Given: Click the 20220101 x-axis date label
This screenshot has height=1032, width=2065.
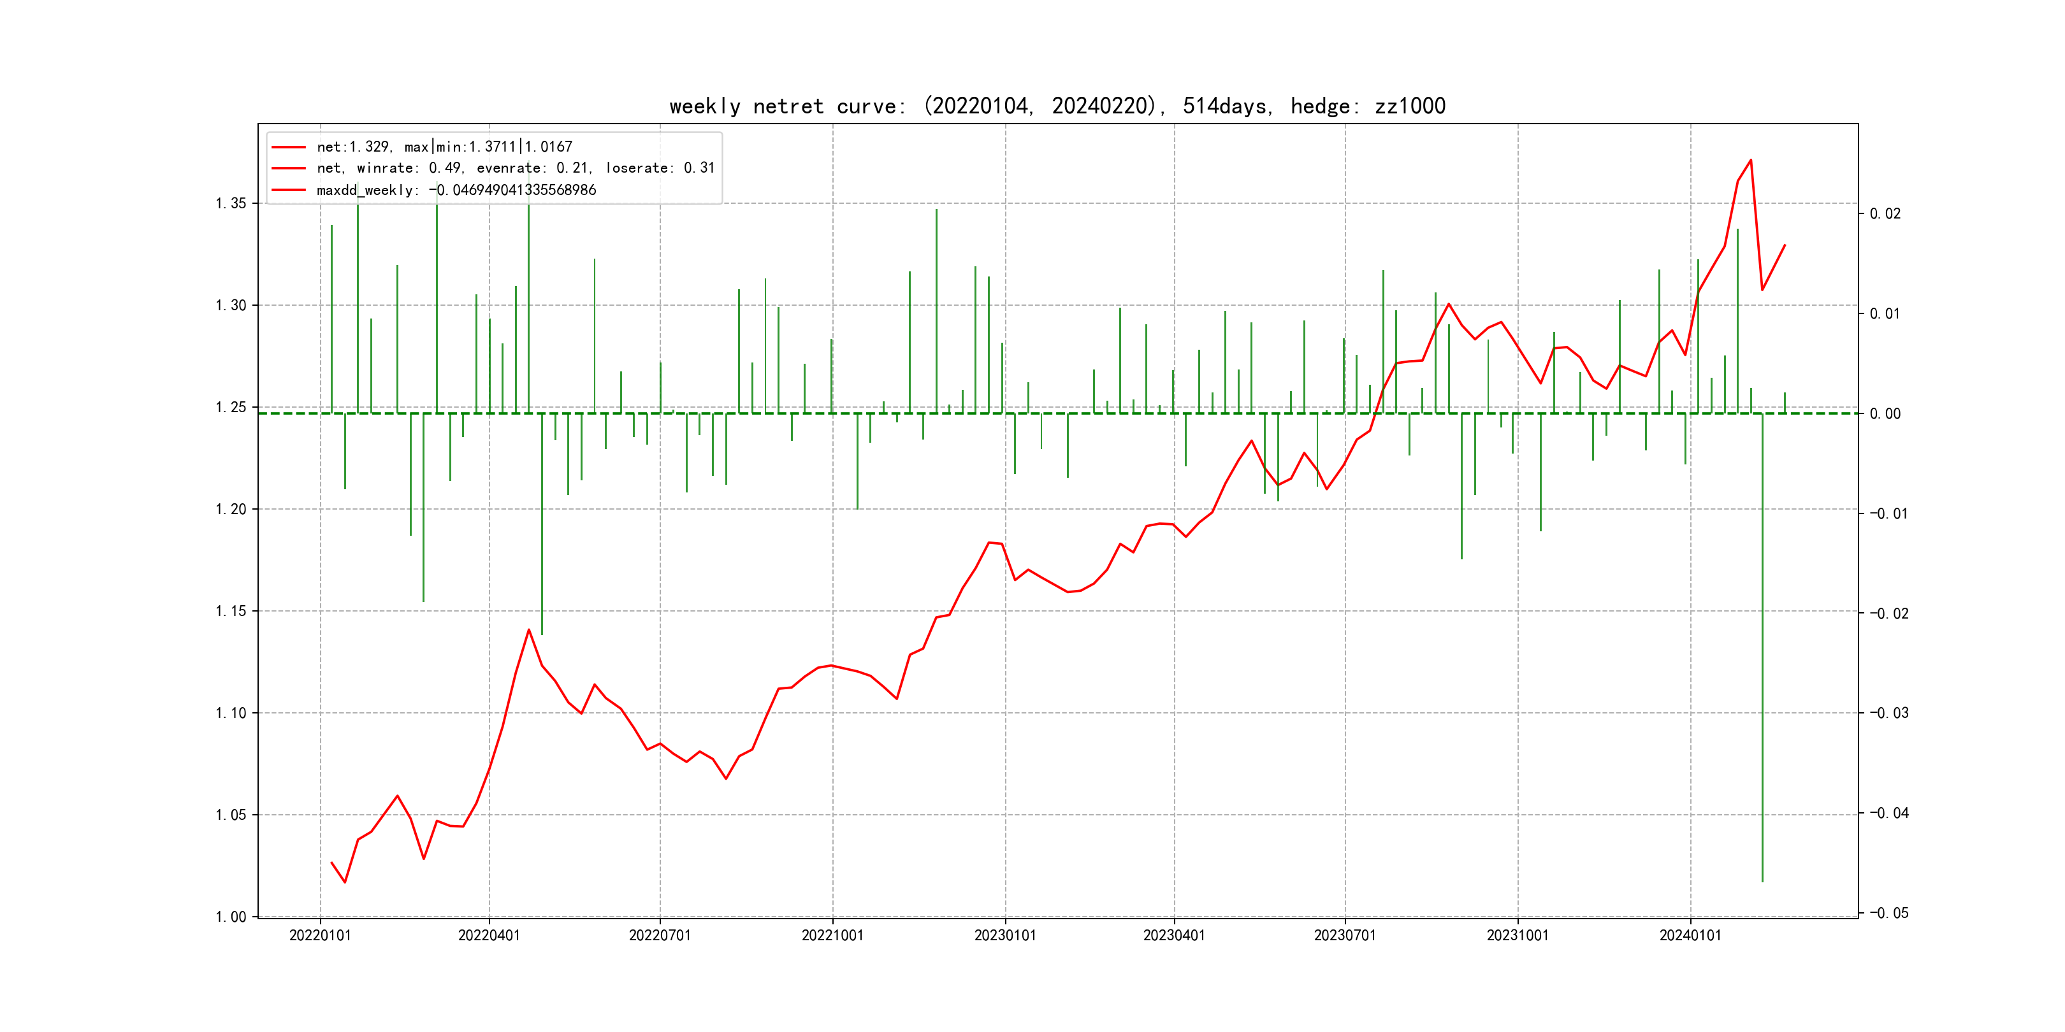Looking at the screenshot, I should (x=320, y=936).
